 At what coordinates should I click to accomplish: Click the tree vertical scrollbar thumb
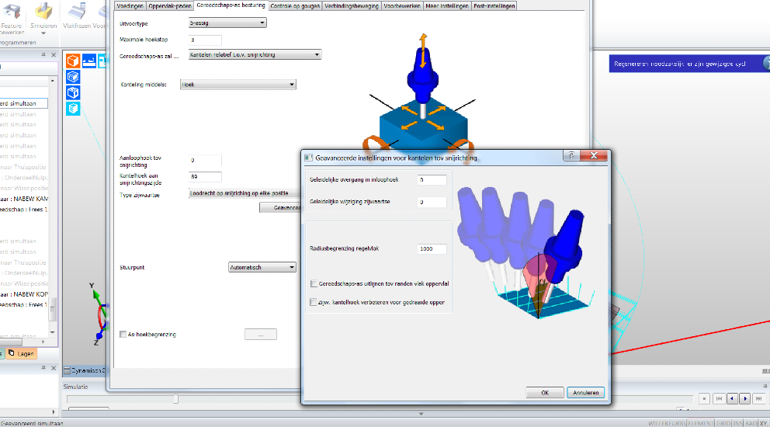[x=53, y=310]
